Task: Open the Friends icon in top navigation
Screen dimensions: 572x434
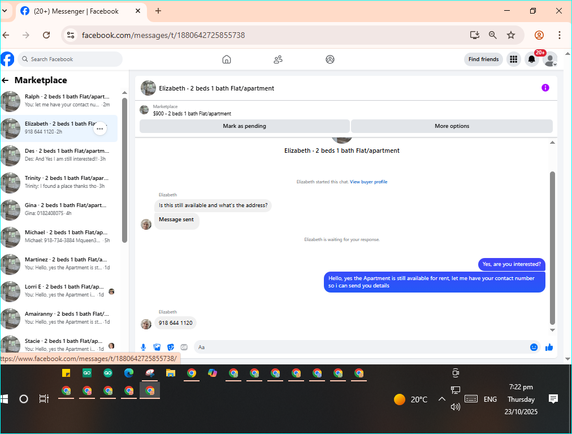Action: click(278, 59)
